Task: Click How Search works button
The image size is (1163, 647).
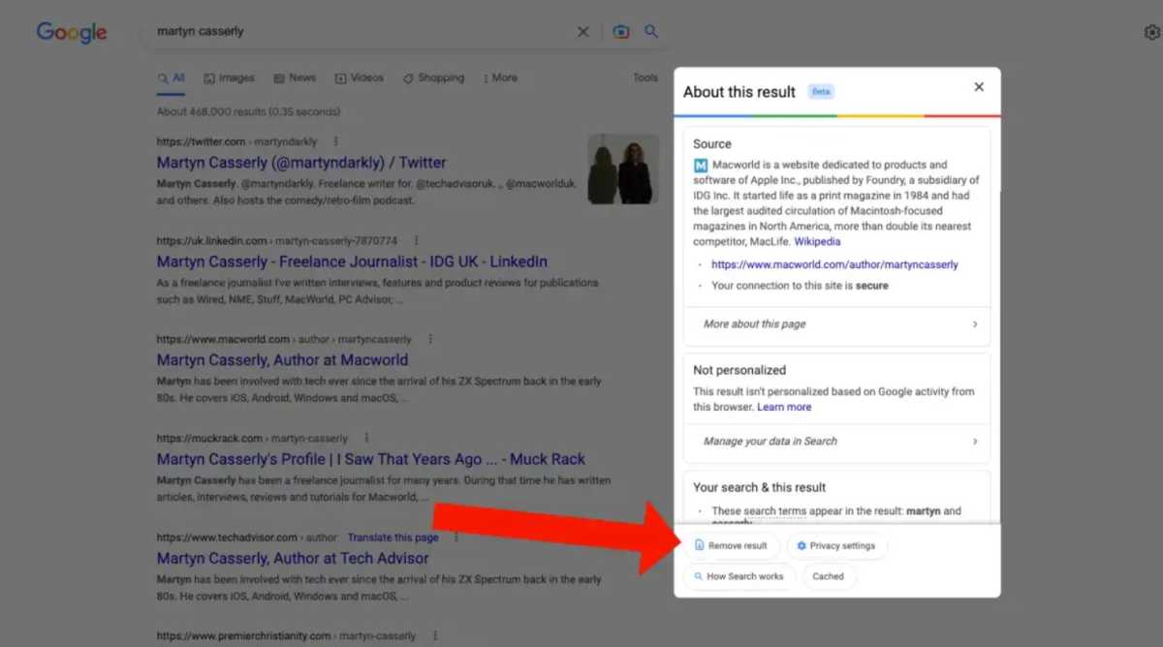Action: click(739, 576)
